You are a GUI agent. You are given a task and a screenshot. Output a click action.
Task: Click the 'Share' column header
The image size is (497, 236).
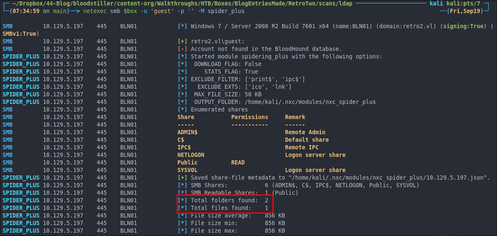pos(186,117)
